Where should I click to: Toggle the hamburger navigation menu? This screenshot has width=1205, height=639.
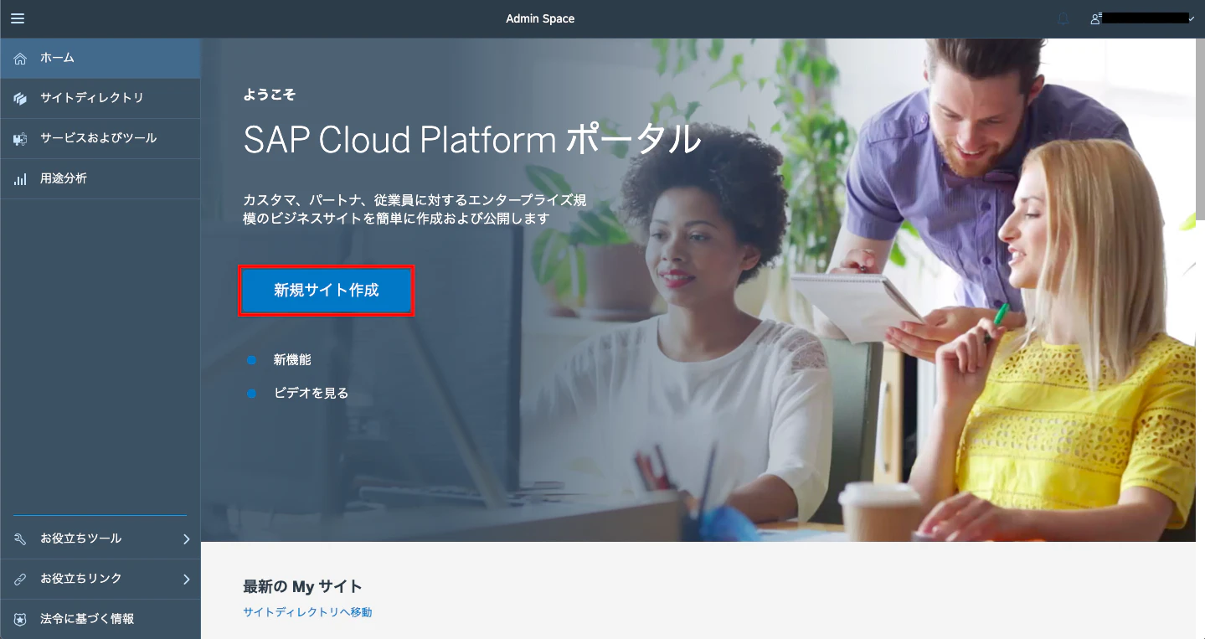18,18
